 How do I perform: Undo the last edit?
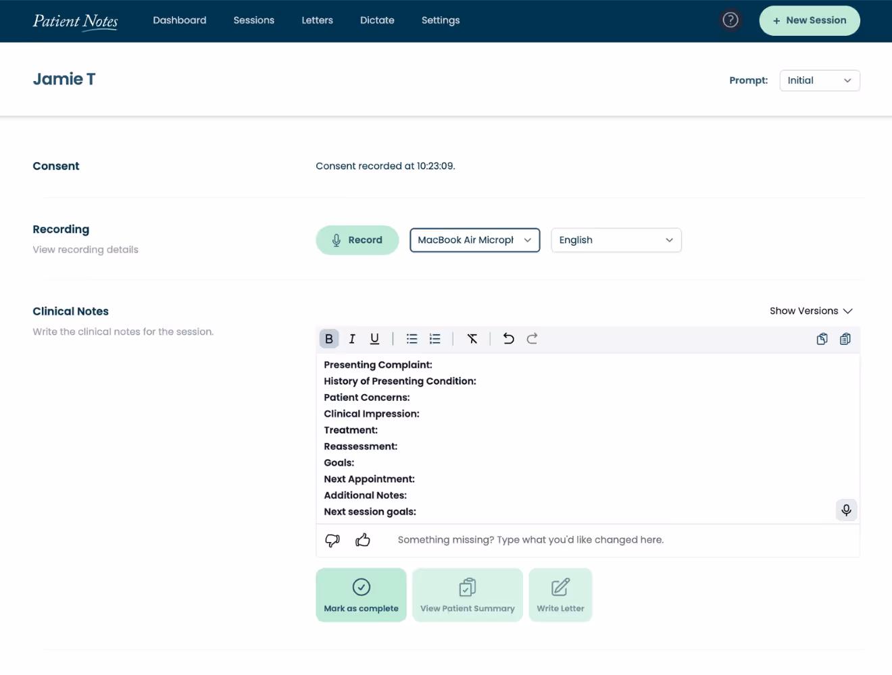(509, 339)
